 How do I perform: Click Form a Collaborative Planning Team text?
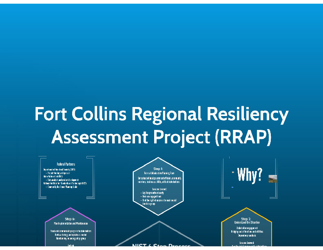(158, 173)
